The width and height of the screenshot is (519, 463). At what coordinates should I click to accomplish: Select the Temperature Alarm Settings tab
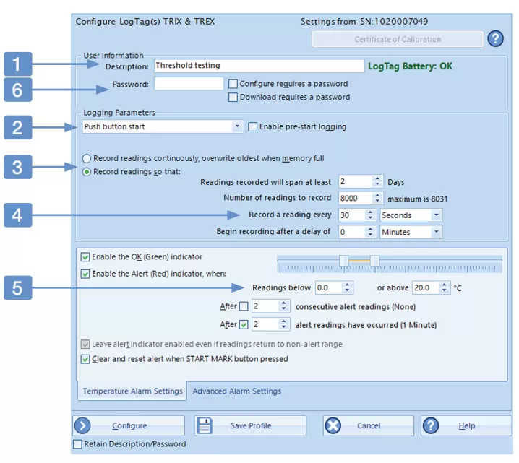click(x=132, y=391)
